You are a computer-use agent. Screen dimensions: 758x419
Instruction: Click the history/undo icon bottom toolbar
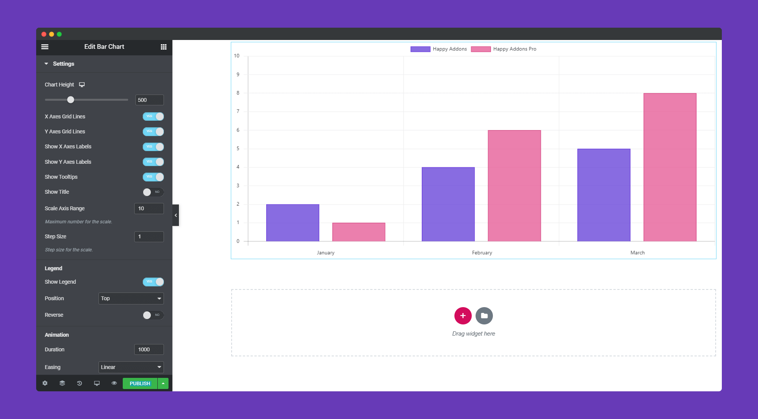click(x=79, y=383)
